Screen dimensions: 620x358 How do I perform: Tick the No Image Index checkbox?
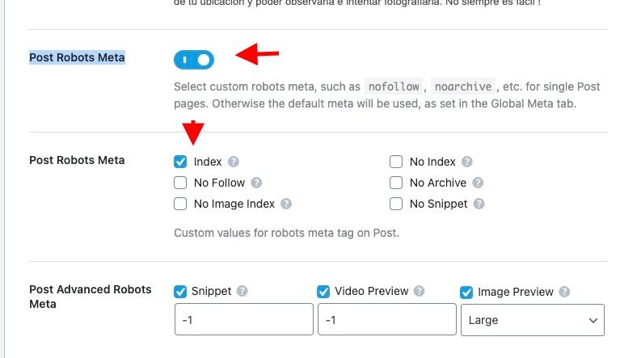coord(180,204)
